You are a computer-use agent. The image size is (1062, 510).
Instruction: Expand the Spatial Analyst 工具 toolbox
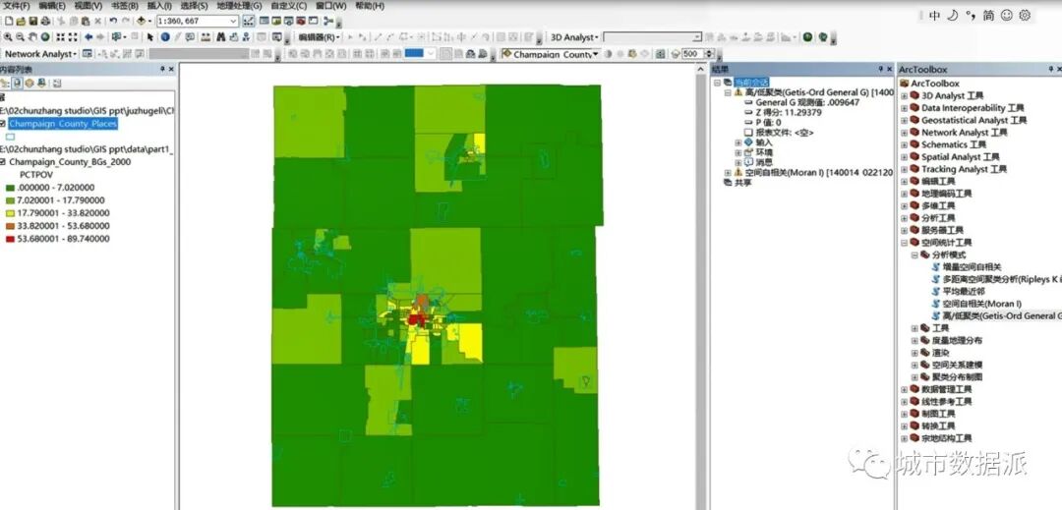coord(905,157)
